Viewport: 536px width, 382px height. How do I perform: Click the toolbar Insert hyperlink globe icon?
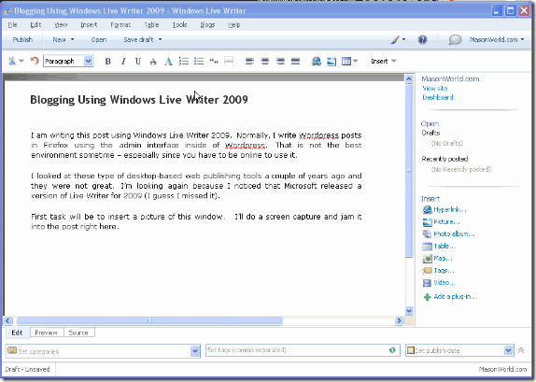tap(317, 62)
